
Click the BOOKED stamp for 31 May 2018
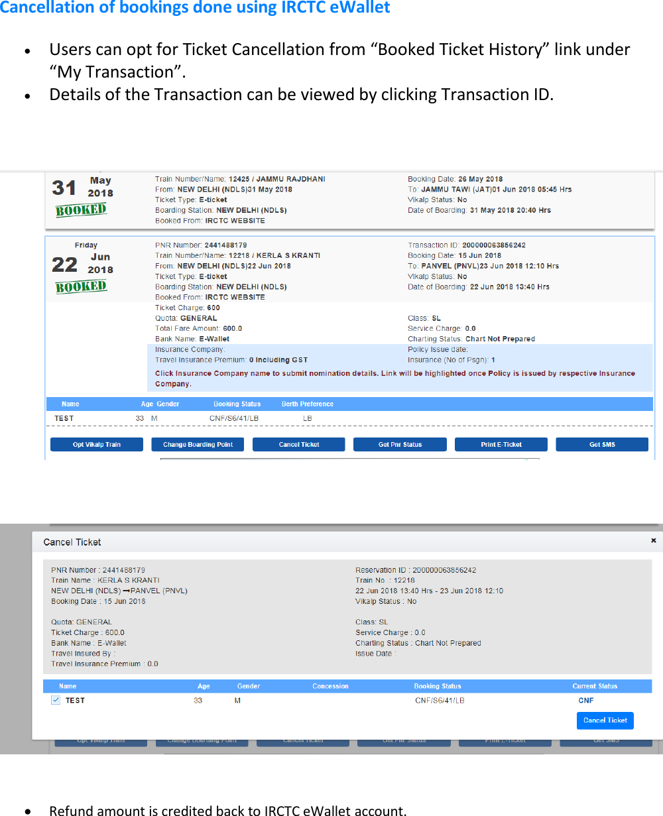click(81, 209)
